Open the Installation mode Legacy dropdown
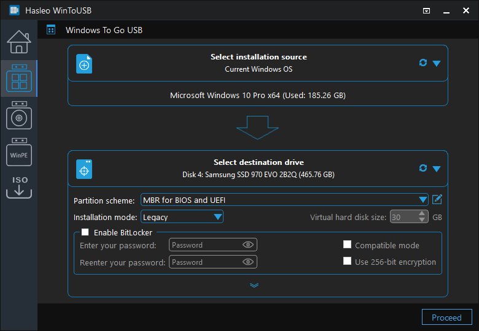The image size is (479, 331). (182, 217)
